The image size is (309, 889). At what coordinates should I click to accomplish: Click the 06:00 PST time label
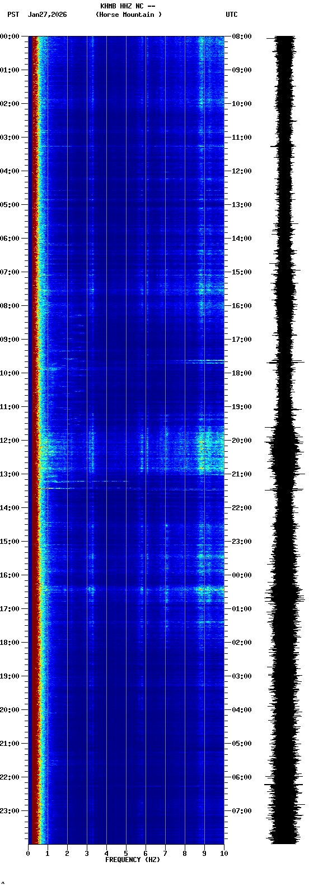tap(10, 239)
